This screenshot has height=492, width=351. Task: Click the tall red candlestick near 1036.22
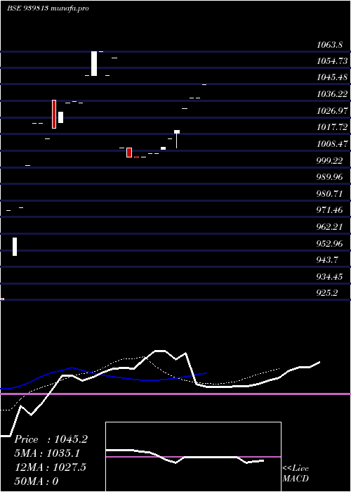[54, 114]
